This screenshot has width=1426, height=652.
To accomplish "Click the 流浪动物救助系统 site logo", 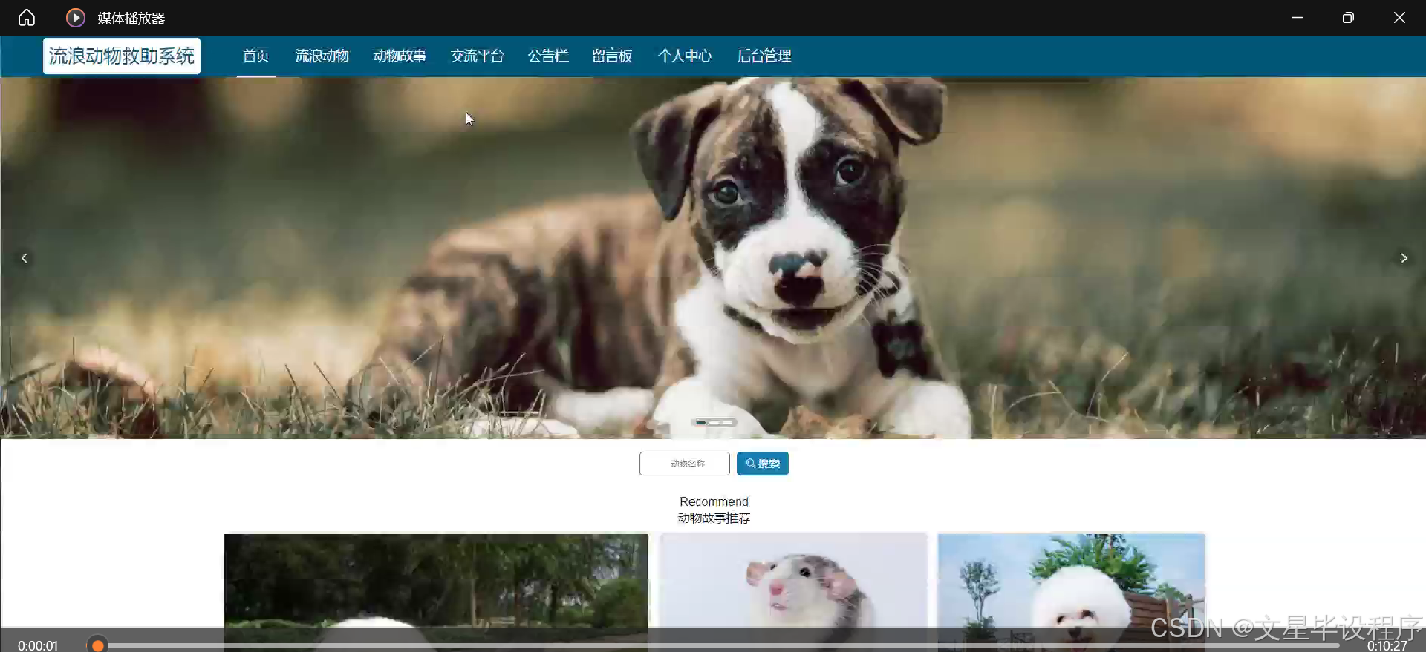I will click(x=122, y=56).
